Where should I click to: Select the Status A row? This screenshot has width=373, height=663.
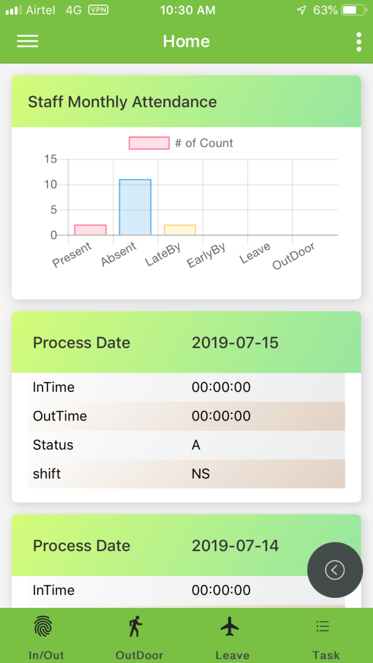point(186,445)
